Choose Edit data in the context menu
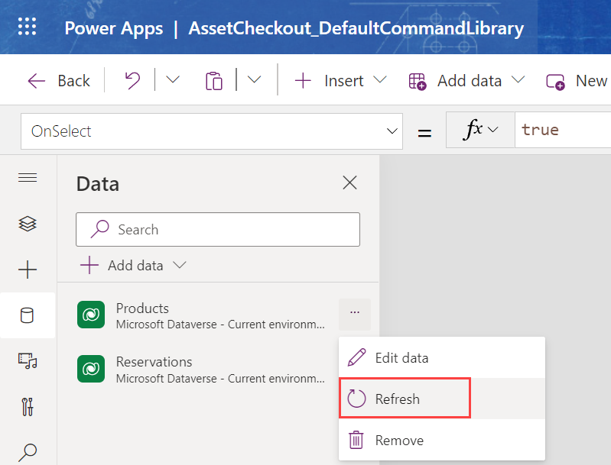This screenshot has height=465, width=611. pos(401,357)
